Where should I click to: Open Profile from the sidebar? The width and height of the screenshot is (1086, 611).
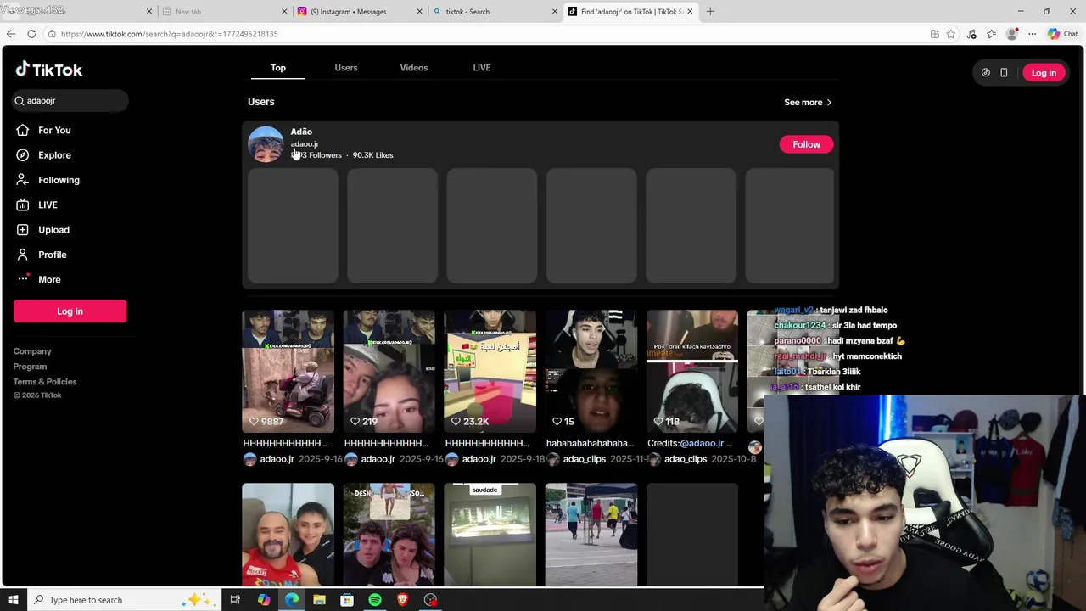[52, 255]
